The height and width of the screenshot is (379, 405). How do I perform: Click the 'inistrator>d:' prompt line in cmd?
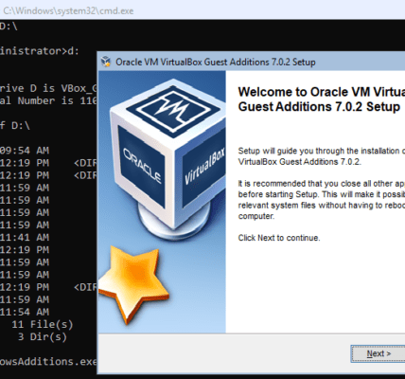pyautogui.click(x=40, y=51)
